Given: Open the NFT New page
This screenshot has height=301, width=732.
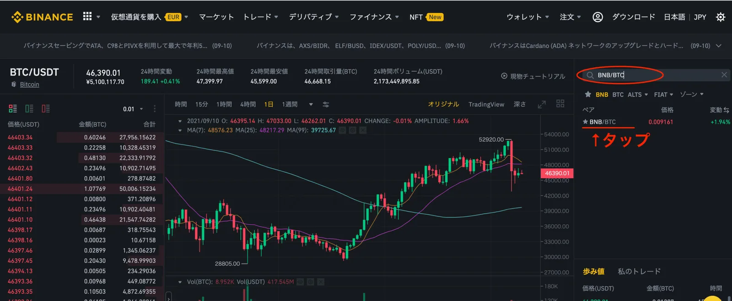Looking at the screenshot, I should pyautogui.click(x=426, y=17).
